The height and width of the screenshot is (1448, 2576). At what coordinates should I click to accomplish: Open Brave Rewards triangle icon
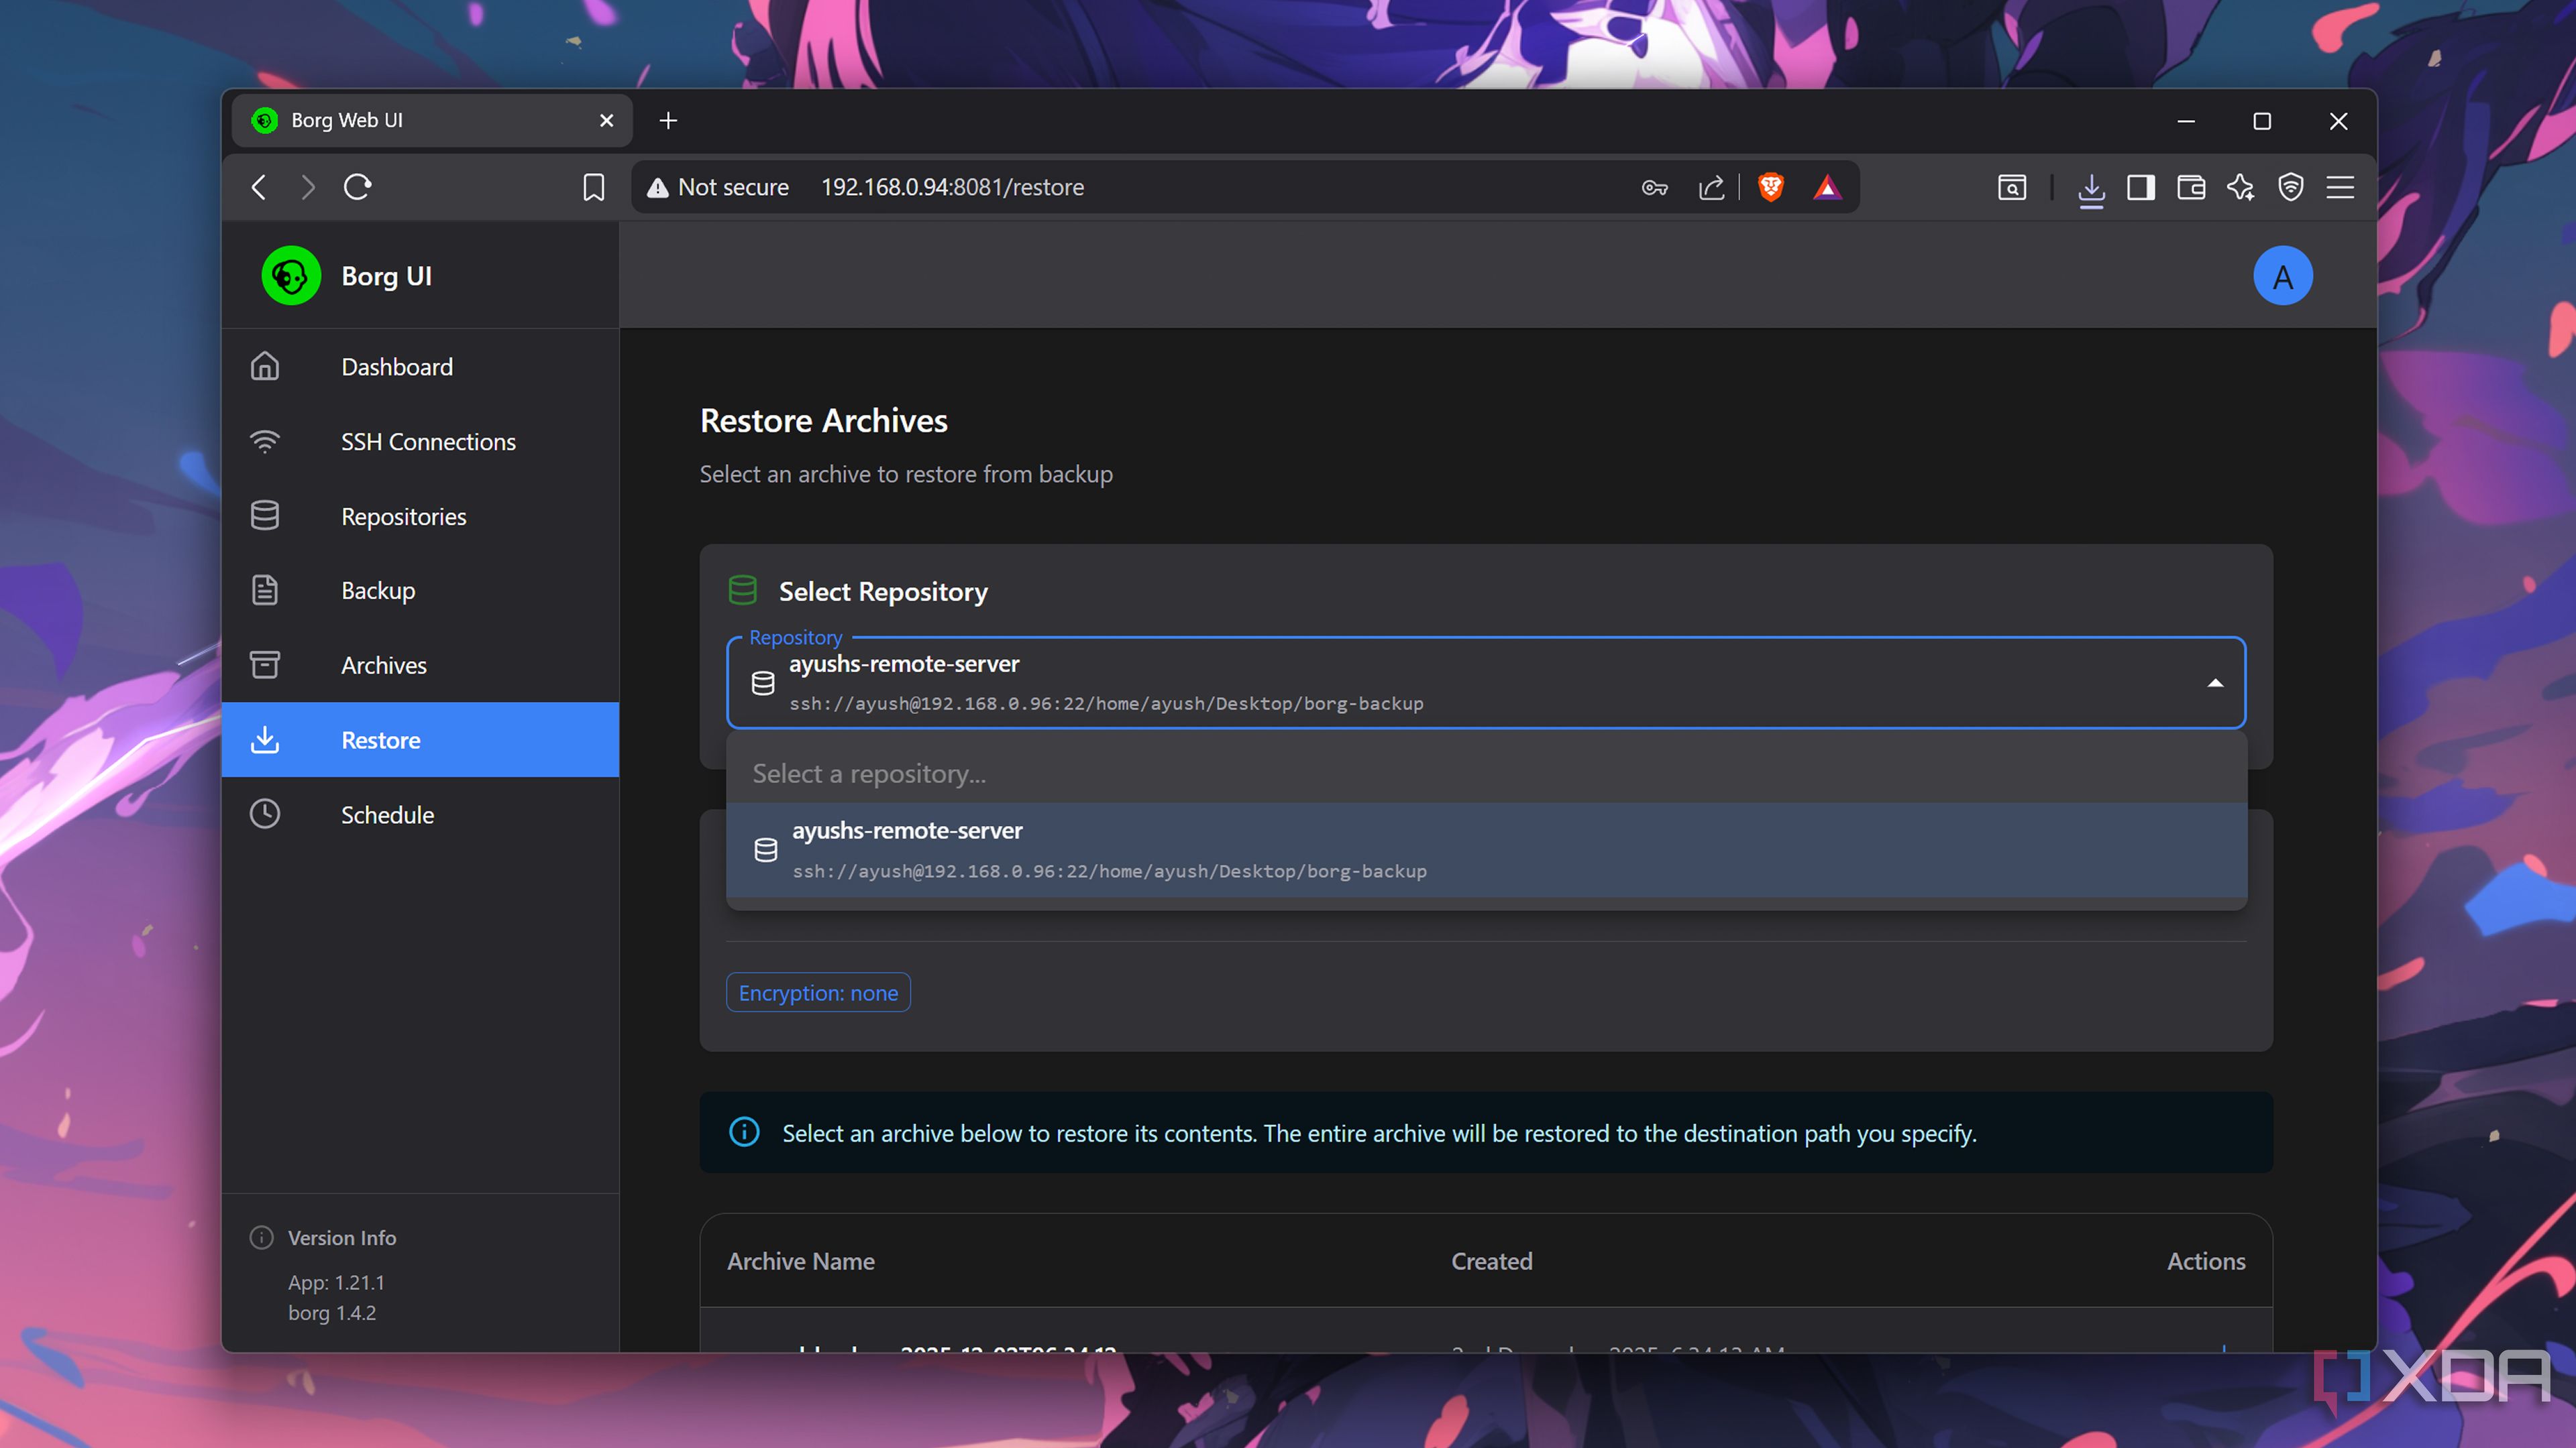[1827, 187]
